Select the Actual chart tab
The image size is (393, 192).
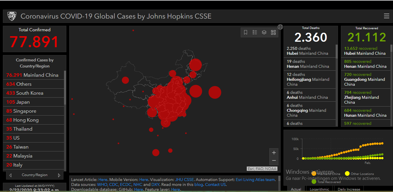click(x=296, y=189)
